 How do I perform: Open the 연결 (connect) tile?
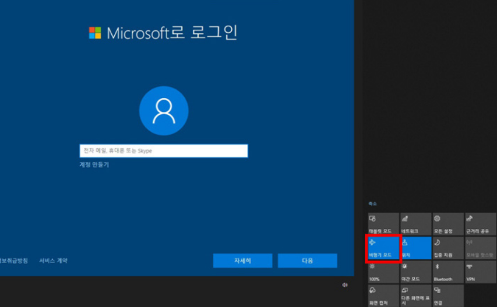[448, 296]
